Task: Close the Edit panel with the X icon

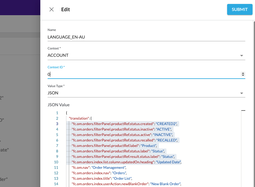Action: tap(52, 9)
